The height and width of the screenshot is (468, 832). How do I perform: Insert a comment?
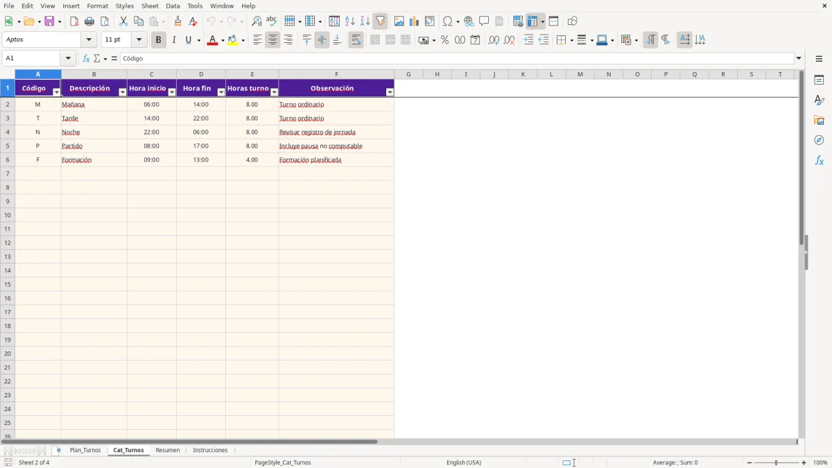(x=484, y=21)
